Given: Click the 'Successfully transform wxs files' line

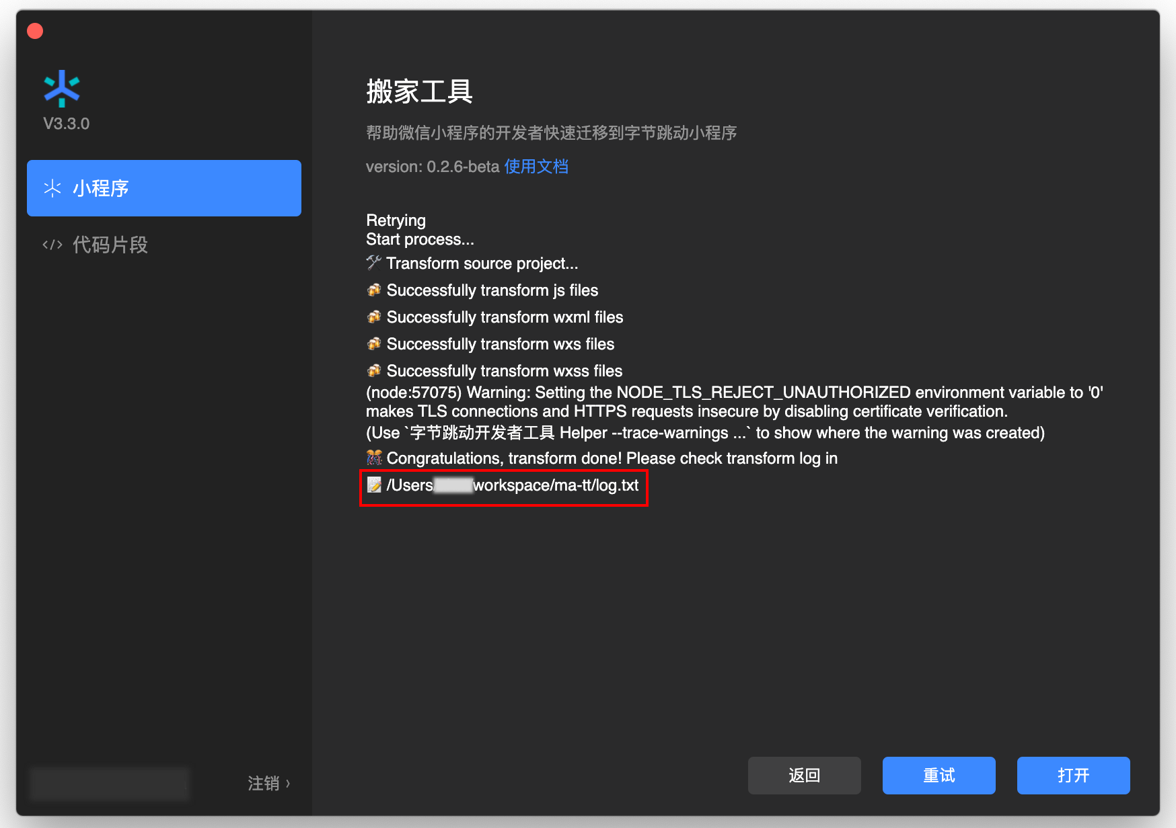Looking at the screenshot, I should 501,344.
